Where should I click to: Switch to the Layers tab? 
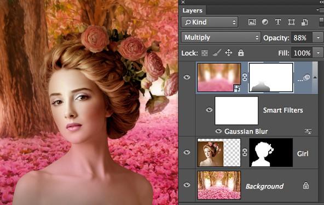point(193,10)
